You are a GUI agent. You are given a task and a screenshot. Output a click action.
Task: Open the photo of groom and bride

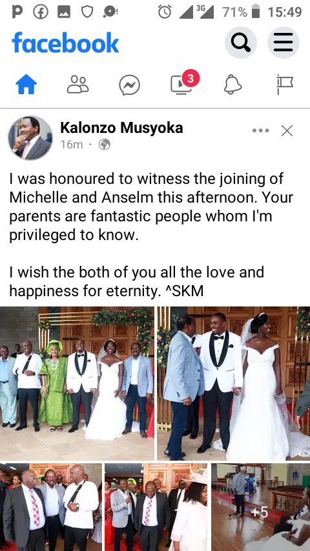(x=234, y=383)
